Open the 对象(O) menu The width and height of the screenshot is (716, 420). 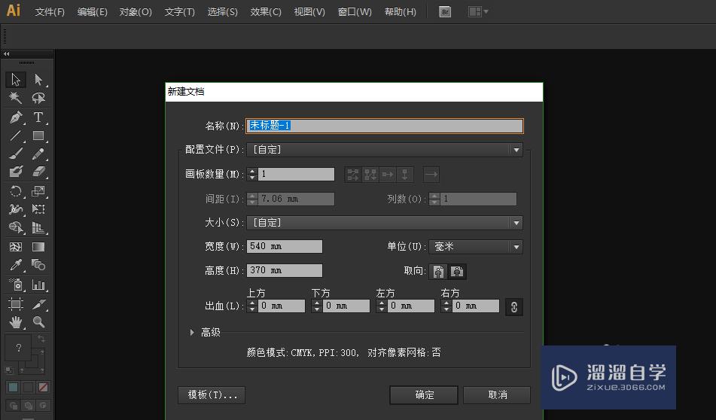pyautogui.click(x=136, y=12)
